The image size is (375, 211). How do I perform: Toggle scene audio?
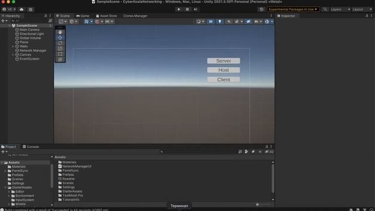229,22
